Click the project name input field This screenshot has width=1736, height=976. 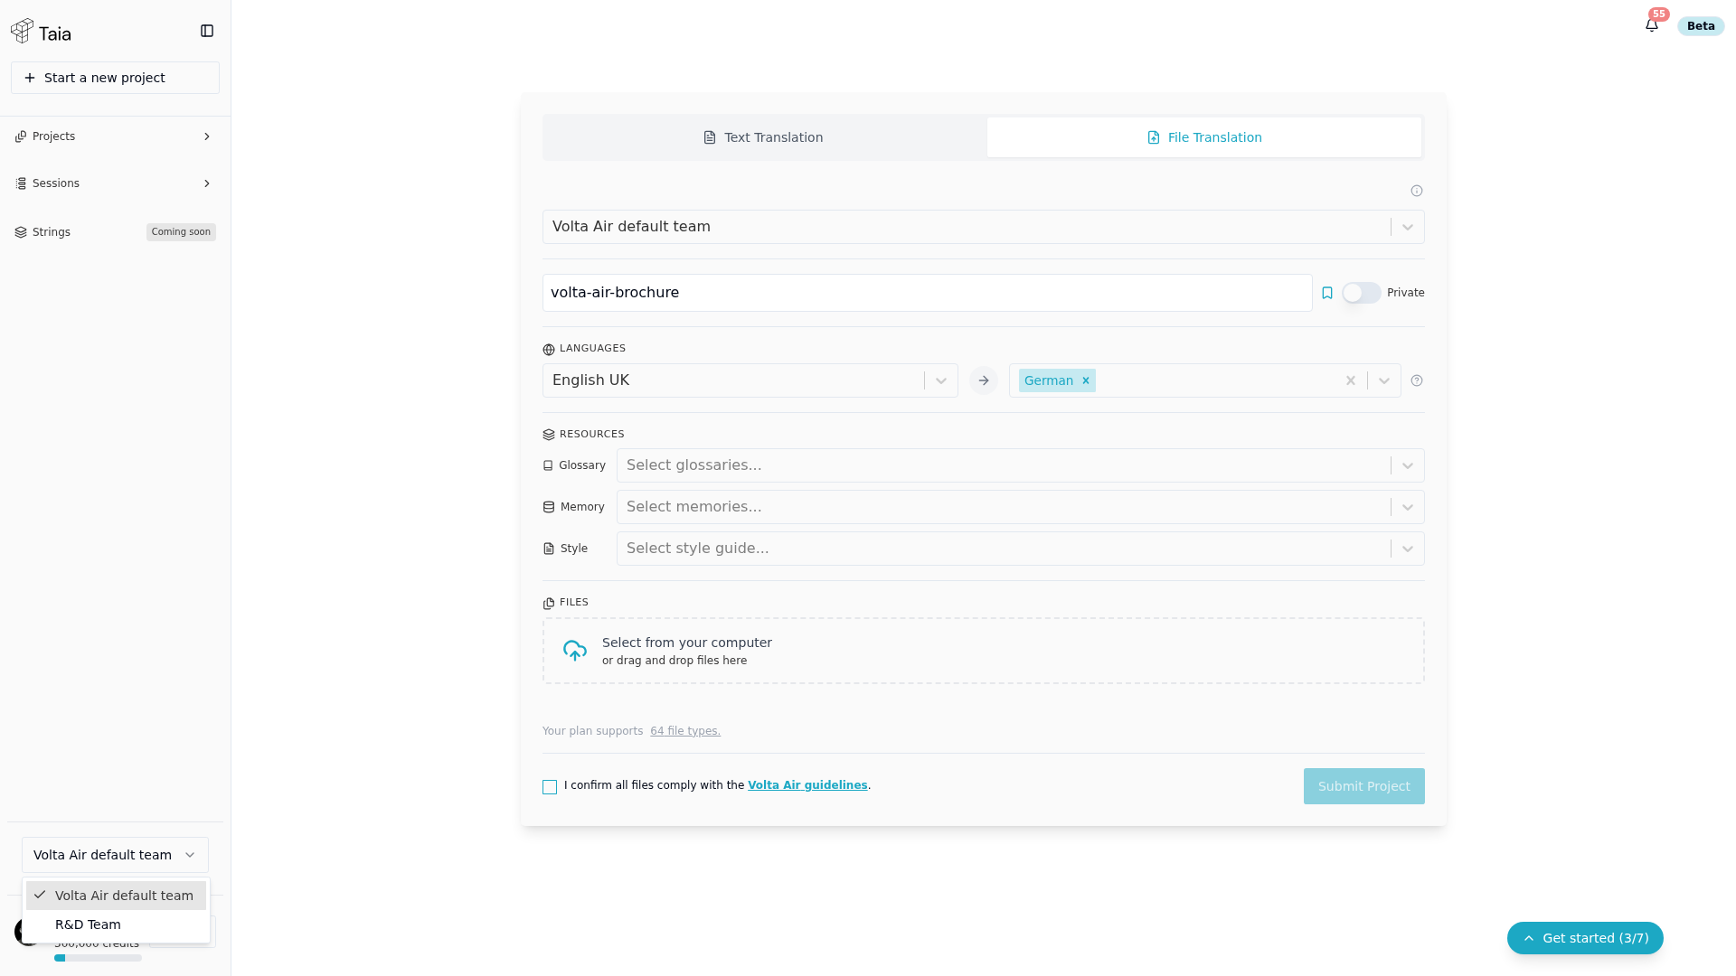click(928, 293)
